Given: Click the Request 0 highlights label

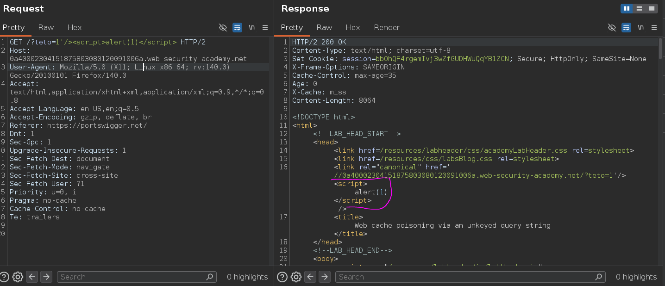Looking at the screenshot, I should [x=247, y=277].
